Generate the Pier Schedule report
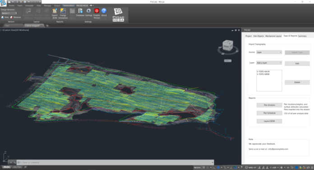The width and height of the screenshot is (314, 170). [269, 113]
